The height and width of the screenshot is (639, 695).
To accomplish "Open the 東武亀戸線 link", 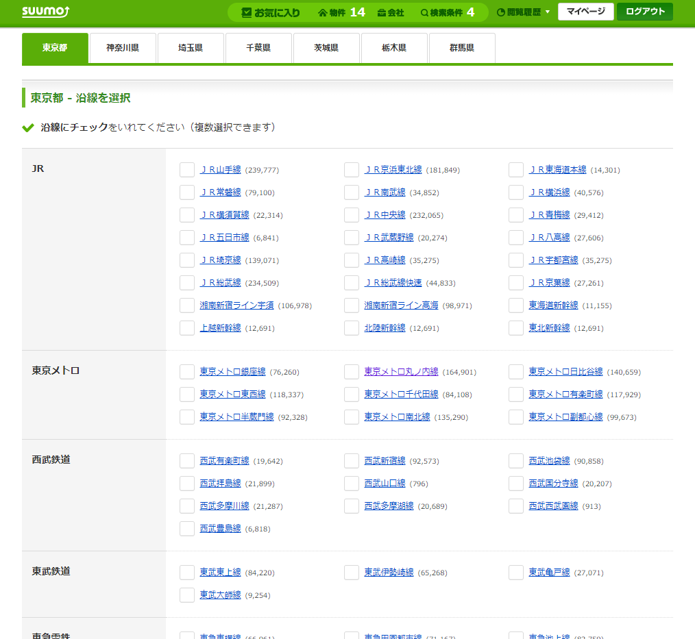I will pos(549,572).
